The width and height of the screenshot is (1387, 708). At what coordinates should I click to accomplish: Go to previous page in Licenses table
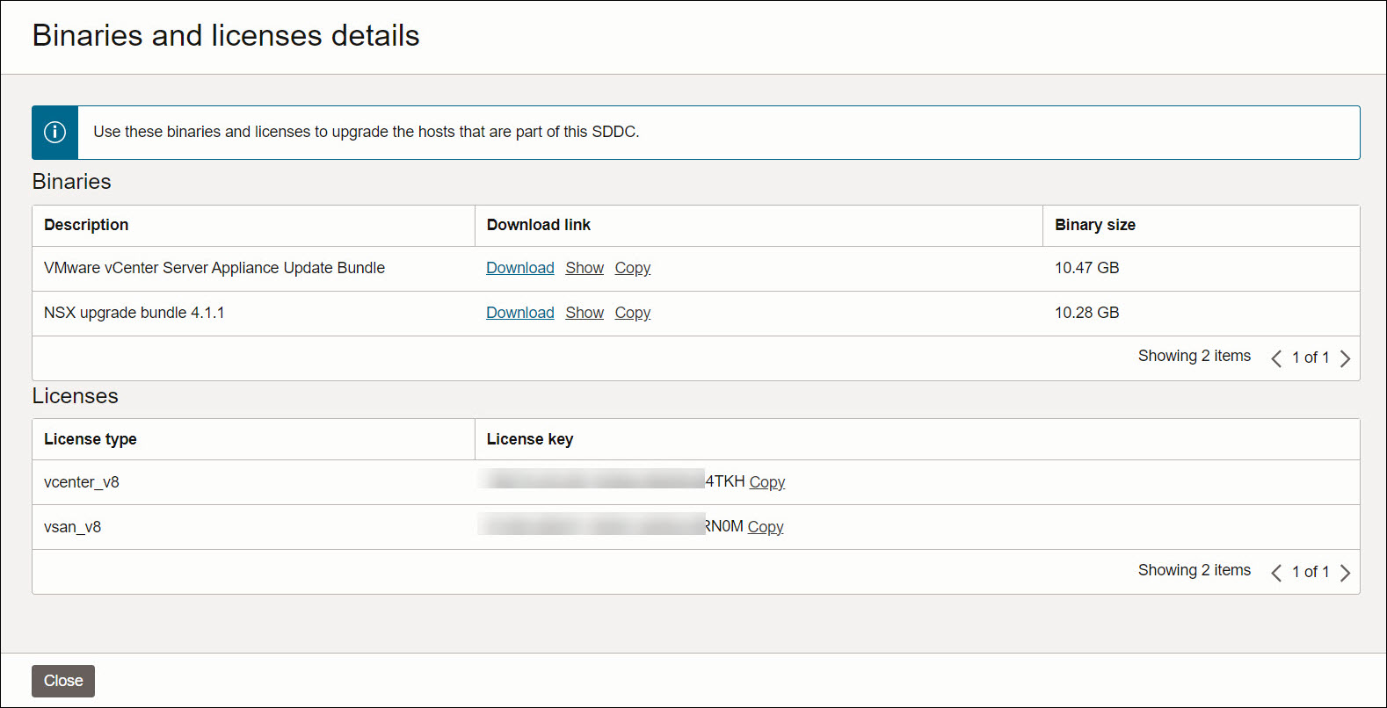[1276, 573]
